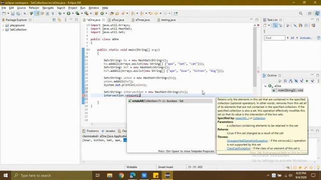321x180 pixels.
Task: Expand the playground project
Action: coord(3,25)
